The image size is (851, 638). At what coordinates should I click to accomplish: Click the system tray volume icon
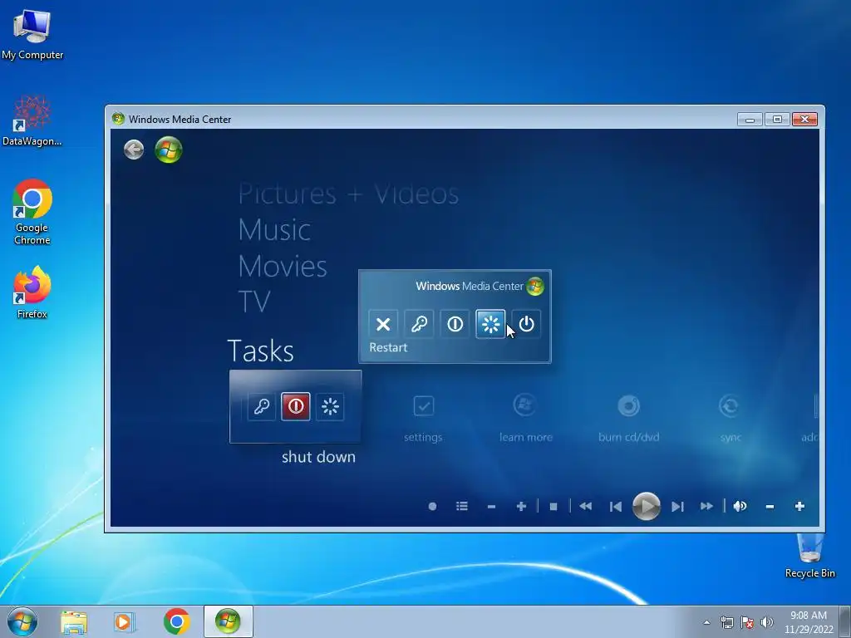coord(767,623)
